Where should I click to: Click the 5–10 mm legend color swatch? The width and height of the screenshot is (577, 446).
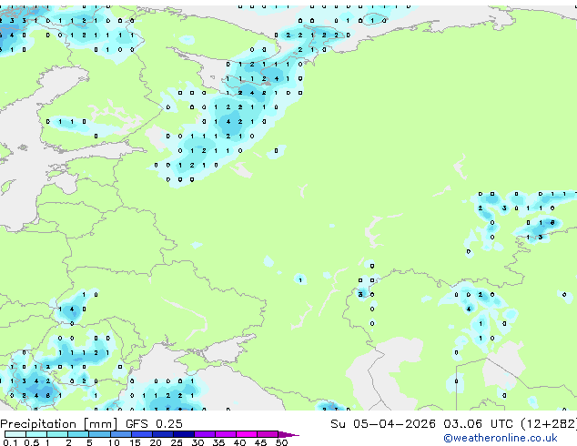coord(99,434)
